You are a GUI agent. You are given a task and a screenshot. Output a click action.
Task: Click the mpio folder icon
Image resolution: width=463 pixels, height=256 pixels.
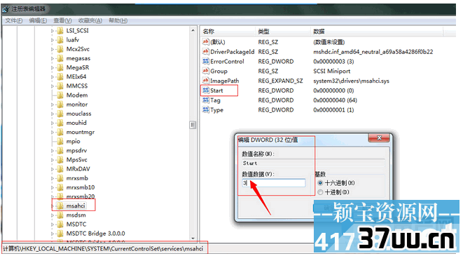point(60,141)
